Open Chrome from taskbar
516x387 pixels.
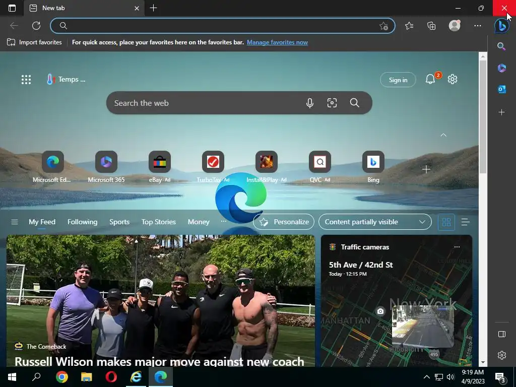[x=61, y=377]
